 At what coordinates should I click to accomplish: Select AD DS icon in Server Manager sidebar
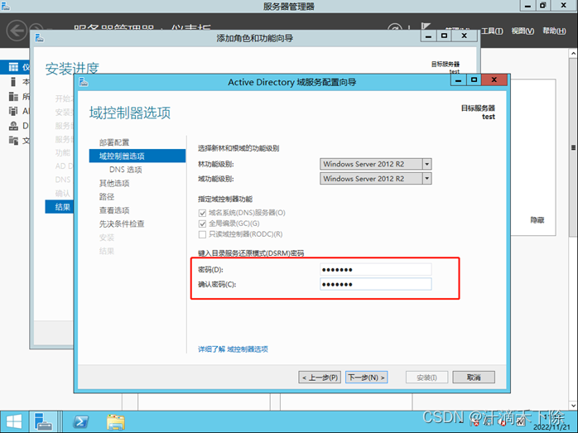[13, 111]
